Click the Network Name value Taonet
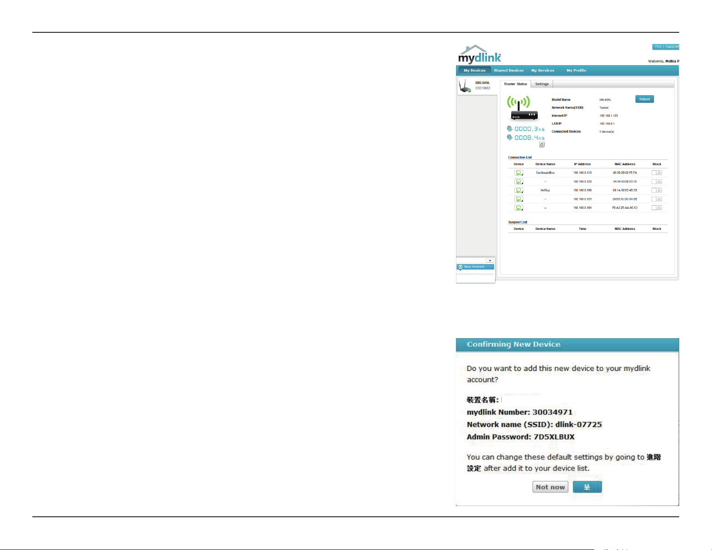 [x=604, y=108]
